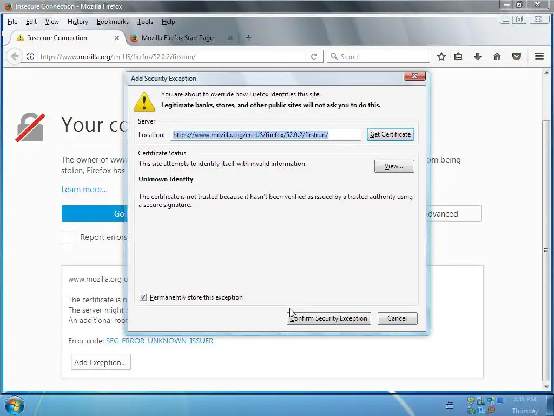Screen dimensions: 554x416
Task: Open site information icon in address bar
Action: (x=30, y=56)
